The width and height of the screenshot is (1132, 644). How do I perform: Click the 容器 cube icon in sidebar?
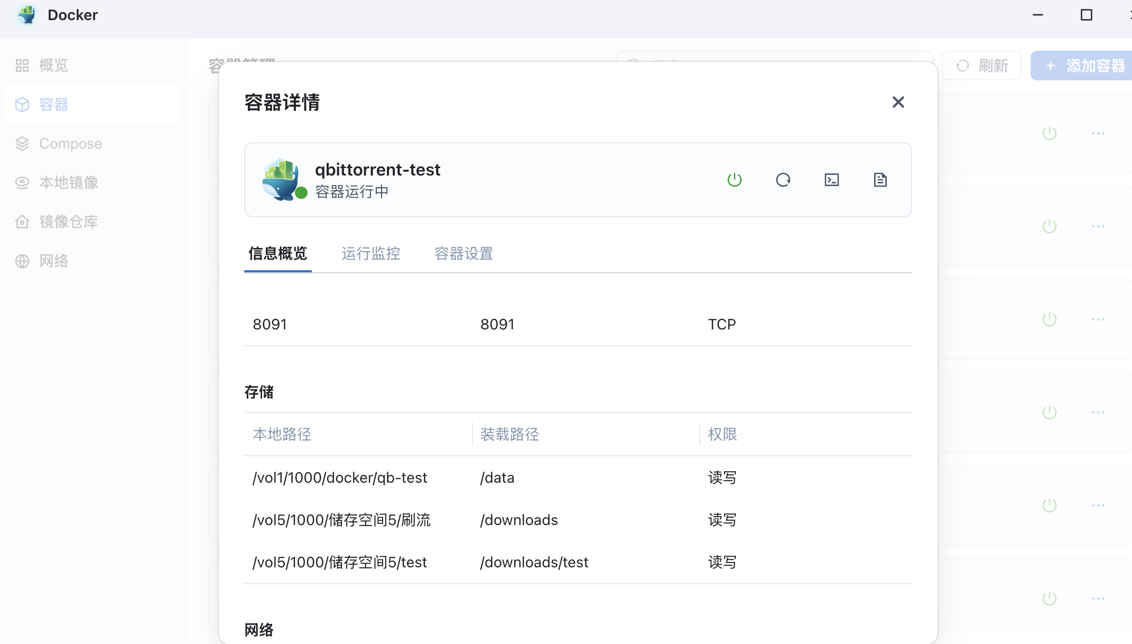pyautogui.click(x=22, y=105)
